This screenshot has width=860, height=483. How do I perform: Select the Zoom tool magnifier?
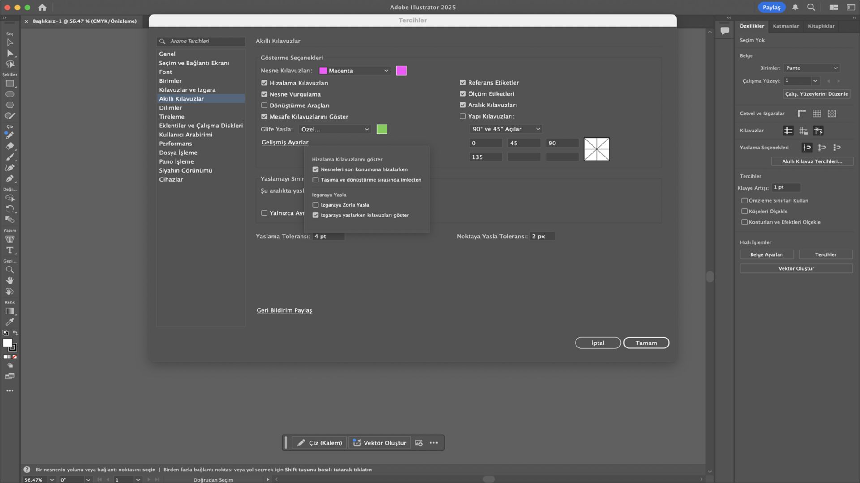(10, 270)
